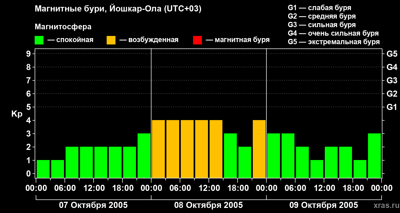Viewport: 400px width, 213px height.
Task: Click the Kp 1 bar at 18:00–21:00 on 09 Октября
Action: pos(360,169)
